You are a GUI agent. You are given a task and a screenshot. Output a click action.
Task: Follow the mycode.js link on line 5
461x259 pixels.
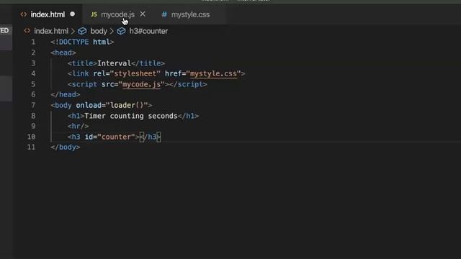click(142, 84)
